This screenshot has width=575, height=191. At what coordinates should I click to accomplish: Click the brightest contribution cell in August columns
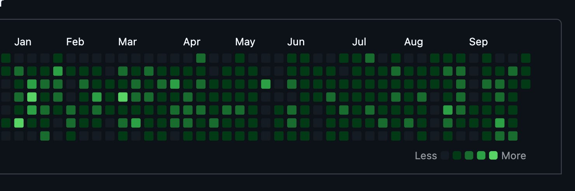tap(448, 110)
